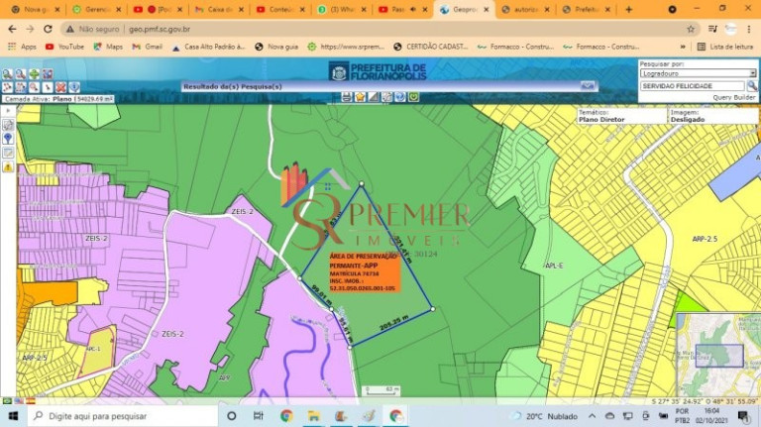Click the browser back arrow
The height and width of the screenshot is (427, 761).
(x=12, y=29)
